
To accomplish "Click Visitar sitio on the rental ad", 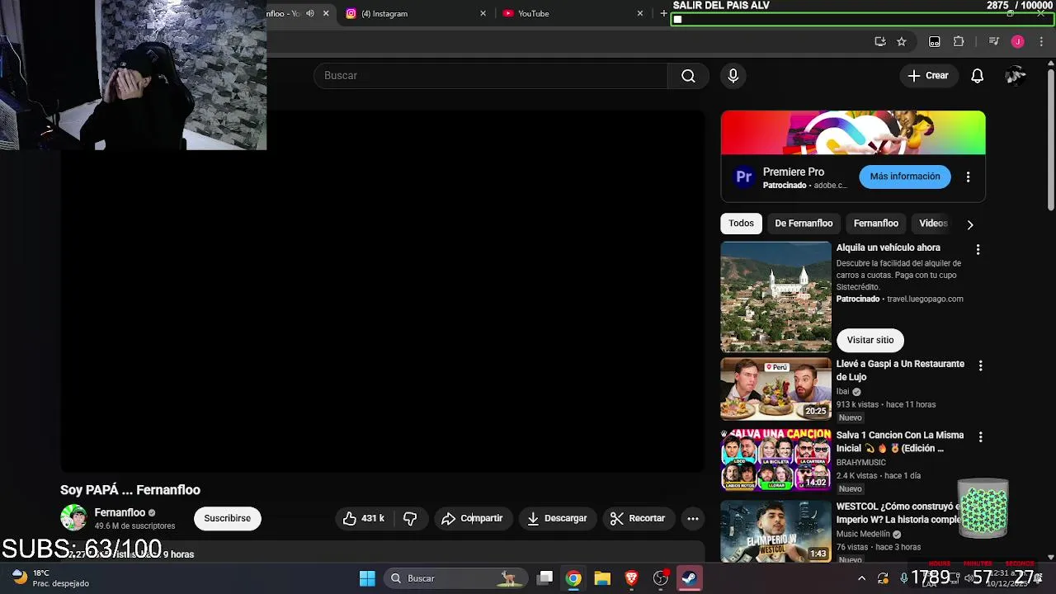I will pyautogui.click(x=870, y=340).
